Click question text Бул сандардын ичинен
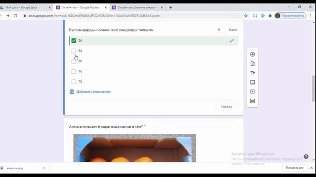The width and height of the screenshot is (316, 177). pos(111,30)
